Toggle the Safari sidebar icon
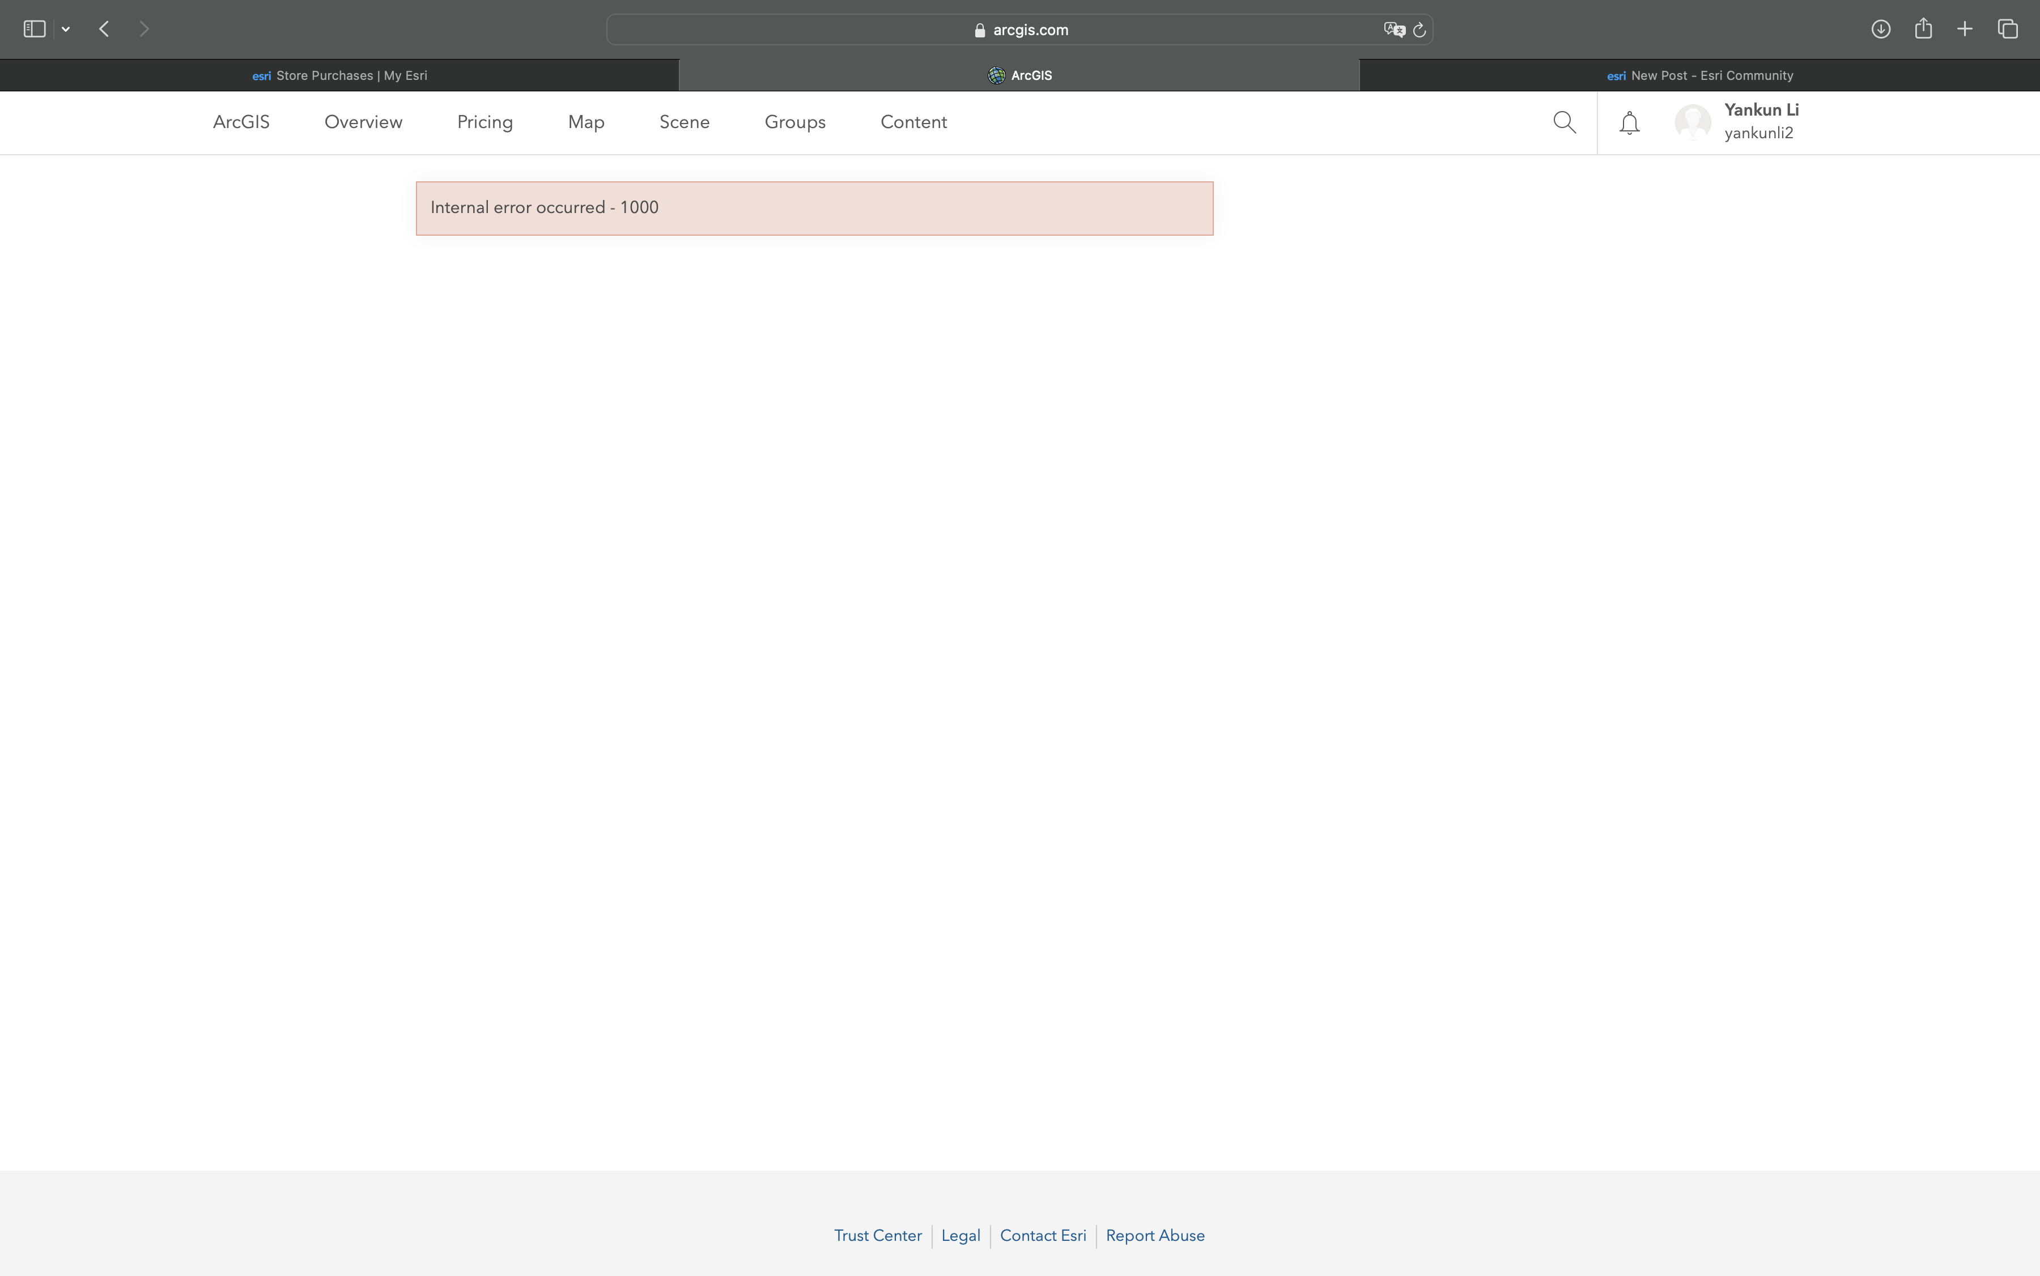 coord(34,29)
